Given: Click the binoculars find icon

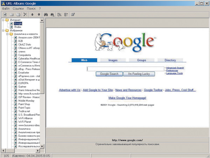Looking at the screenshot, I should click(46, 14).
